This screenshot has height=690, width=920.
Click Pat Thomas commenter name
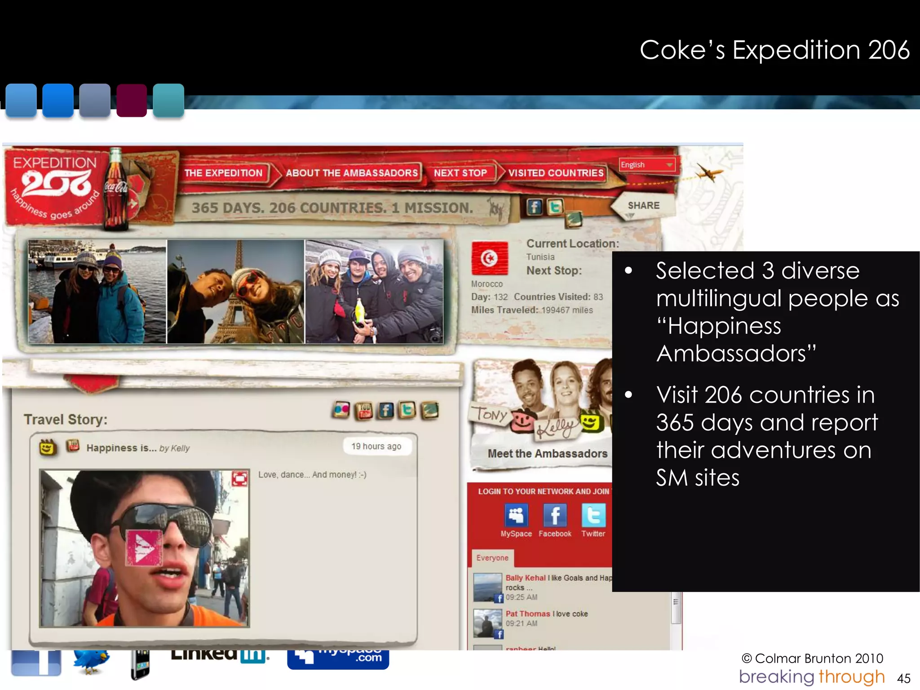click(x=528, y=614)
